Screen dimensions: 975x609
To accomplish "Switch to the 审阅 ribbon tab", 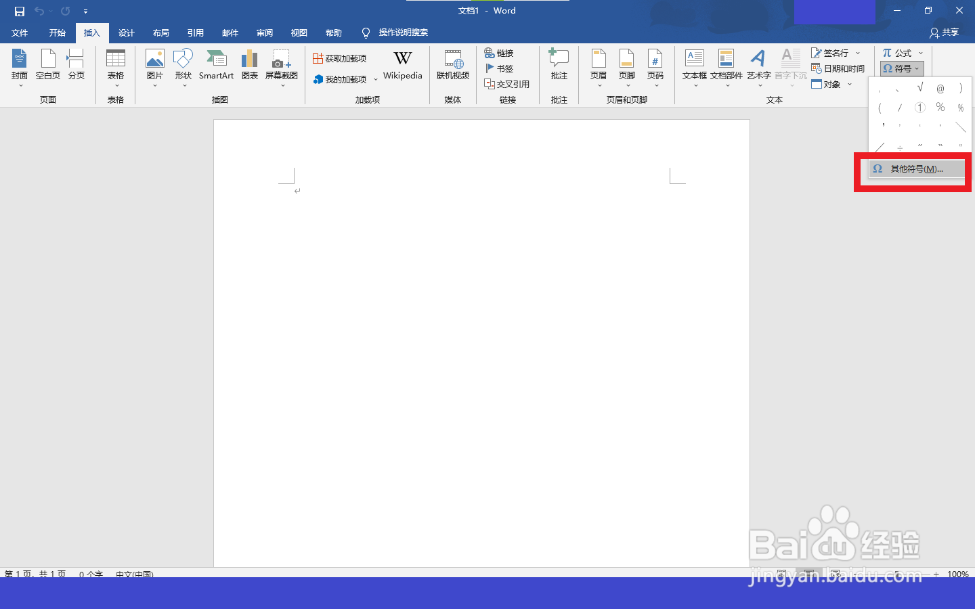I will 265,32.
